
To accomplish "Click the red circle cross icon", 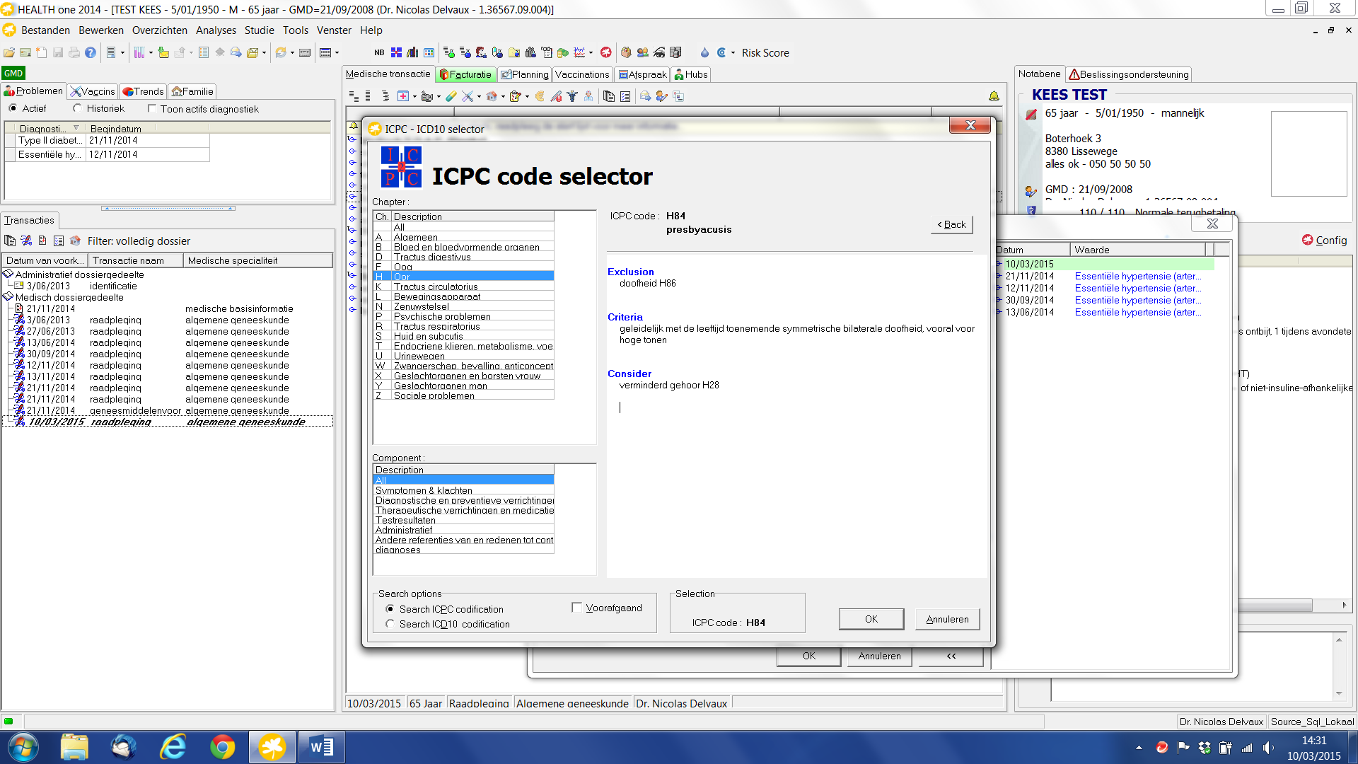I will (x=606, y=52).
